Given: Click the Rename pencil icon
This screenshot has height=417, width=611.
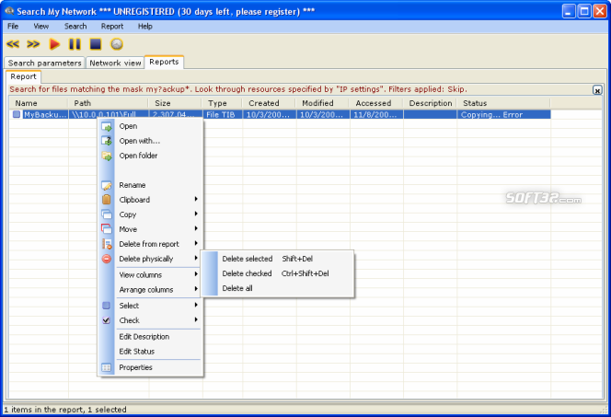Looking at the screenshot, I should pyautogui.click(x=107, y=186).
